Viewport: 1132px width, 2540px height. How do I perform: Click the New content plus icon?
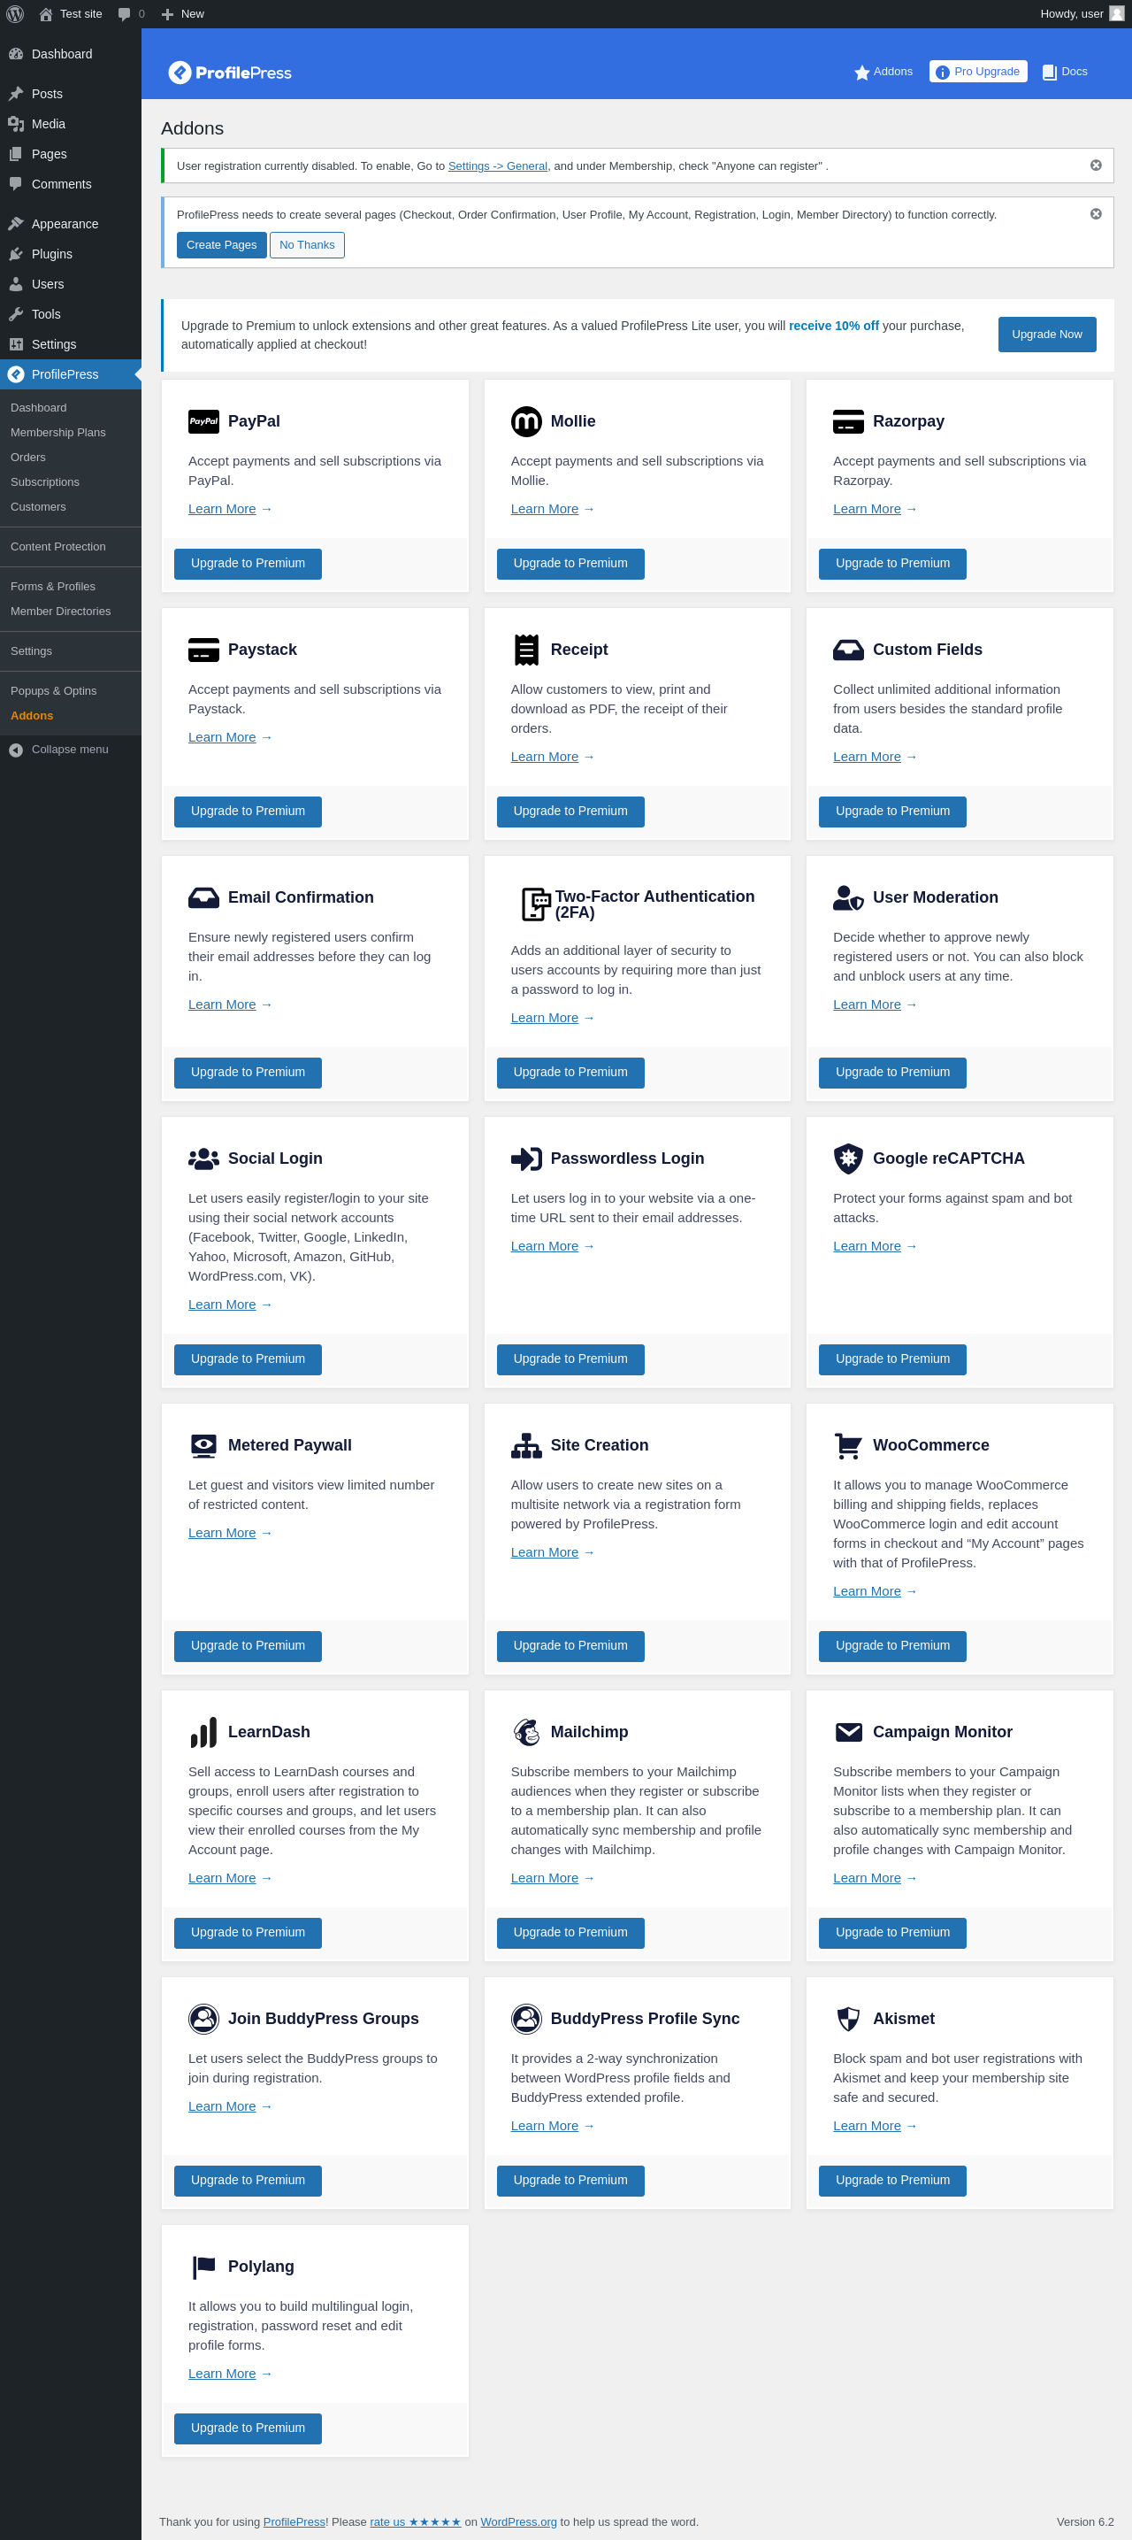(x=167, y=14)
